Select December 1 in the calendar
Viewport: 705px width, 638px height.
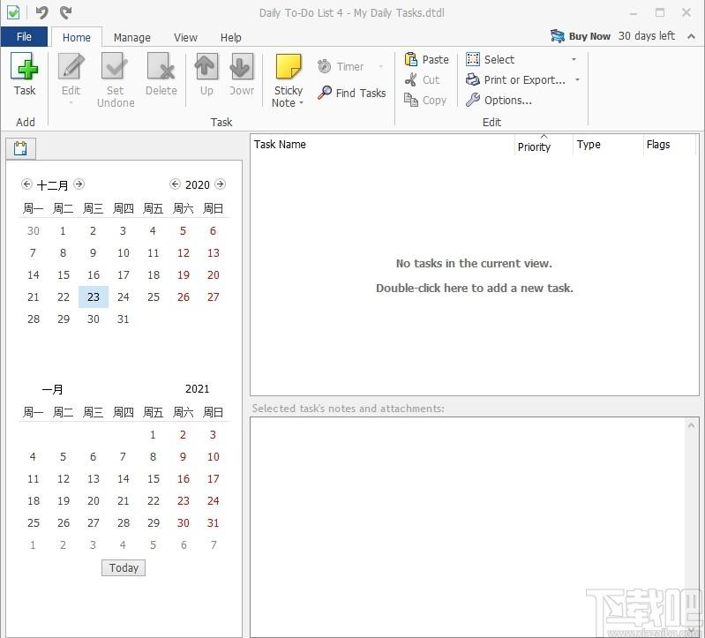click(63, 230)
